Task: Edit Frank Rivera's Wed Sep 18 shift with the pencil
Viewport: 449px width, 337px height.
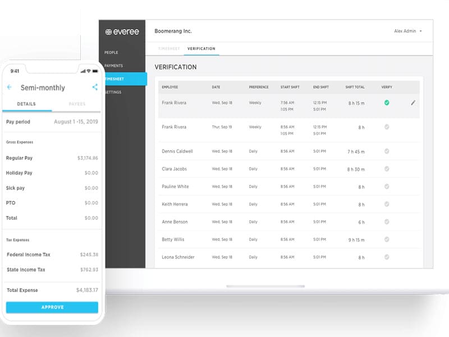Action: click(x=413, y=103)
